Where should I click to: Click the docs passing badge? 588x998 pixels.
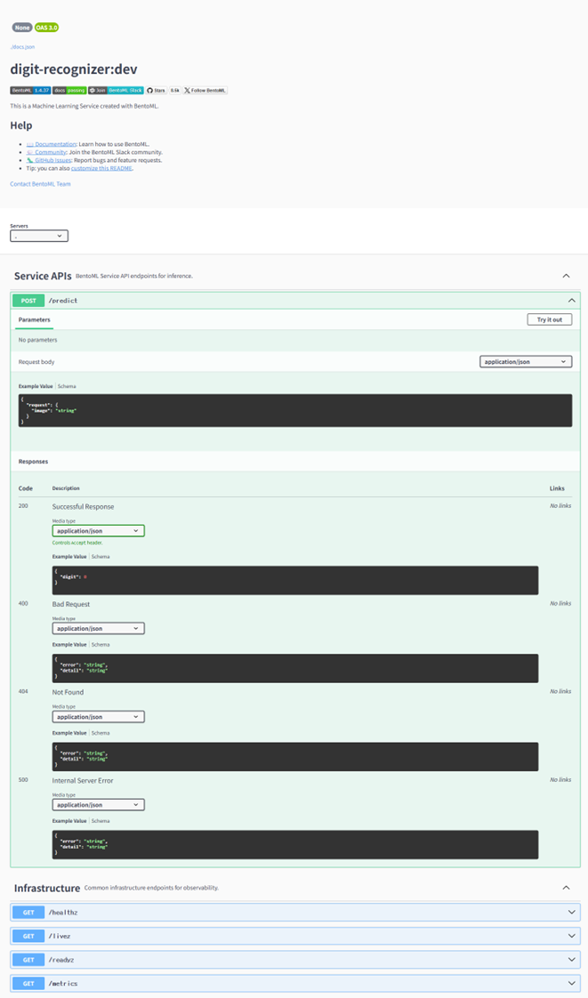(69, 91)
